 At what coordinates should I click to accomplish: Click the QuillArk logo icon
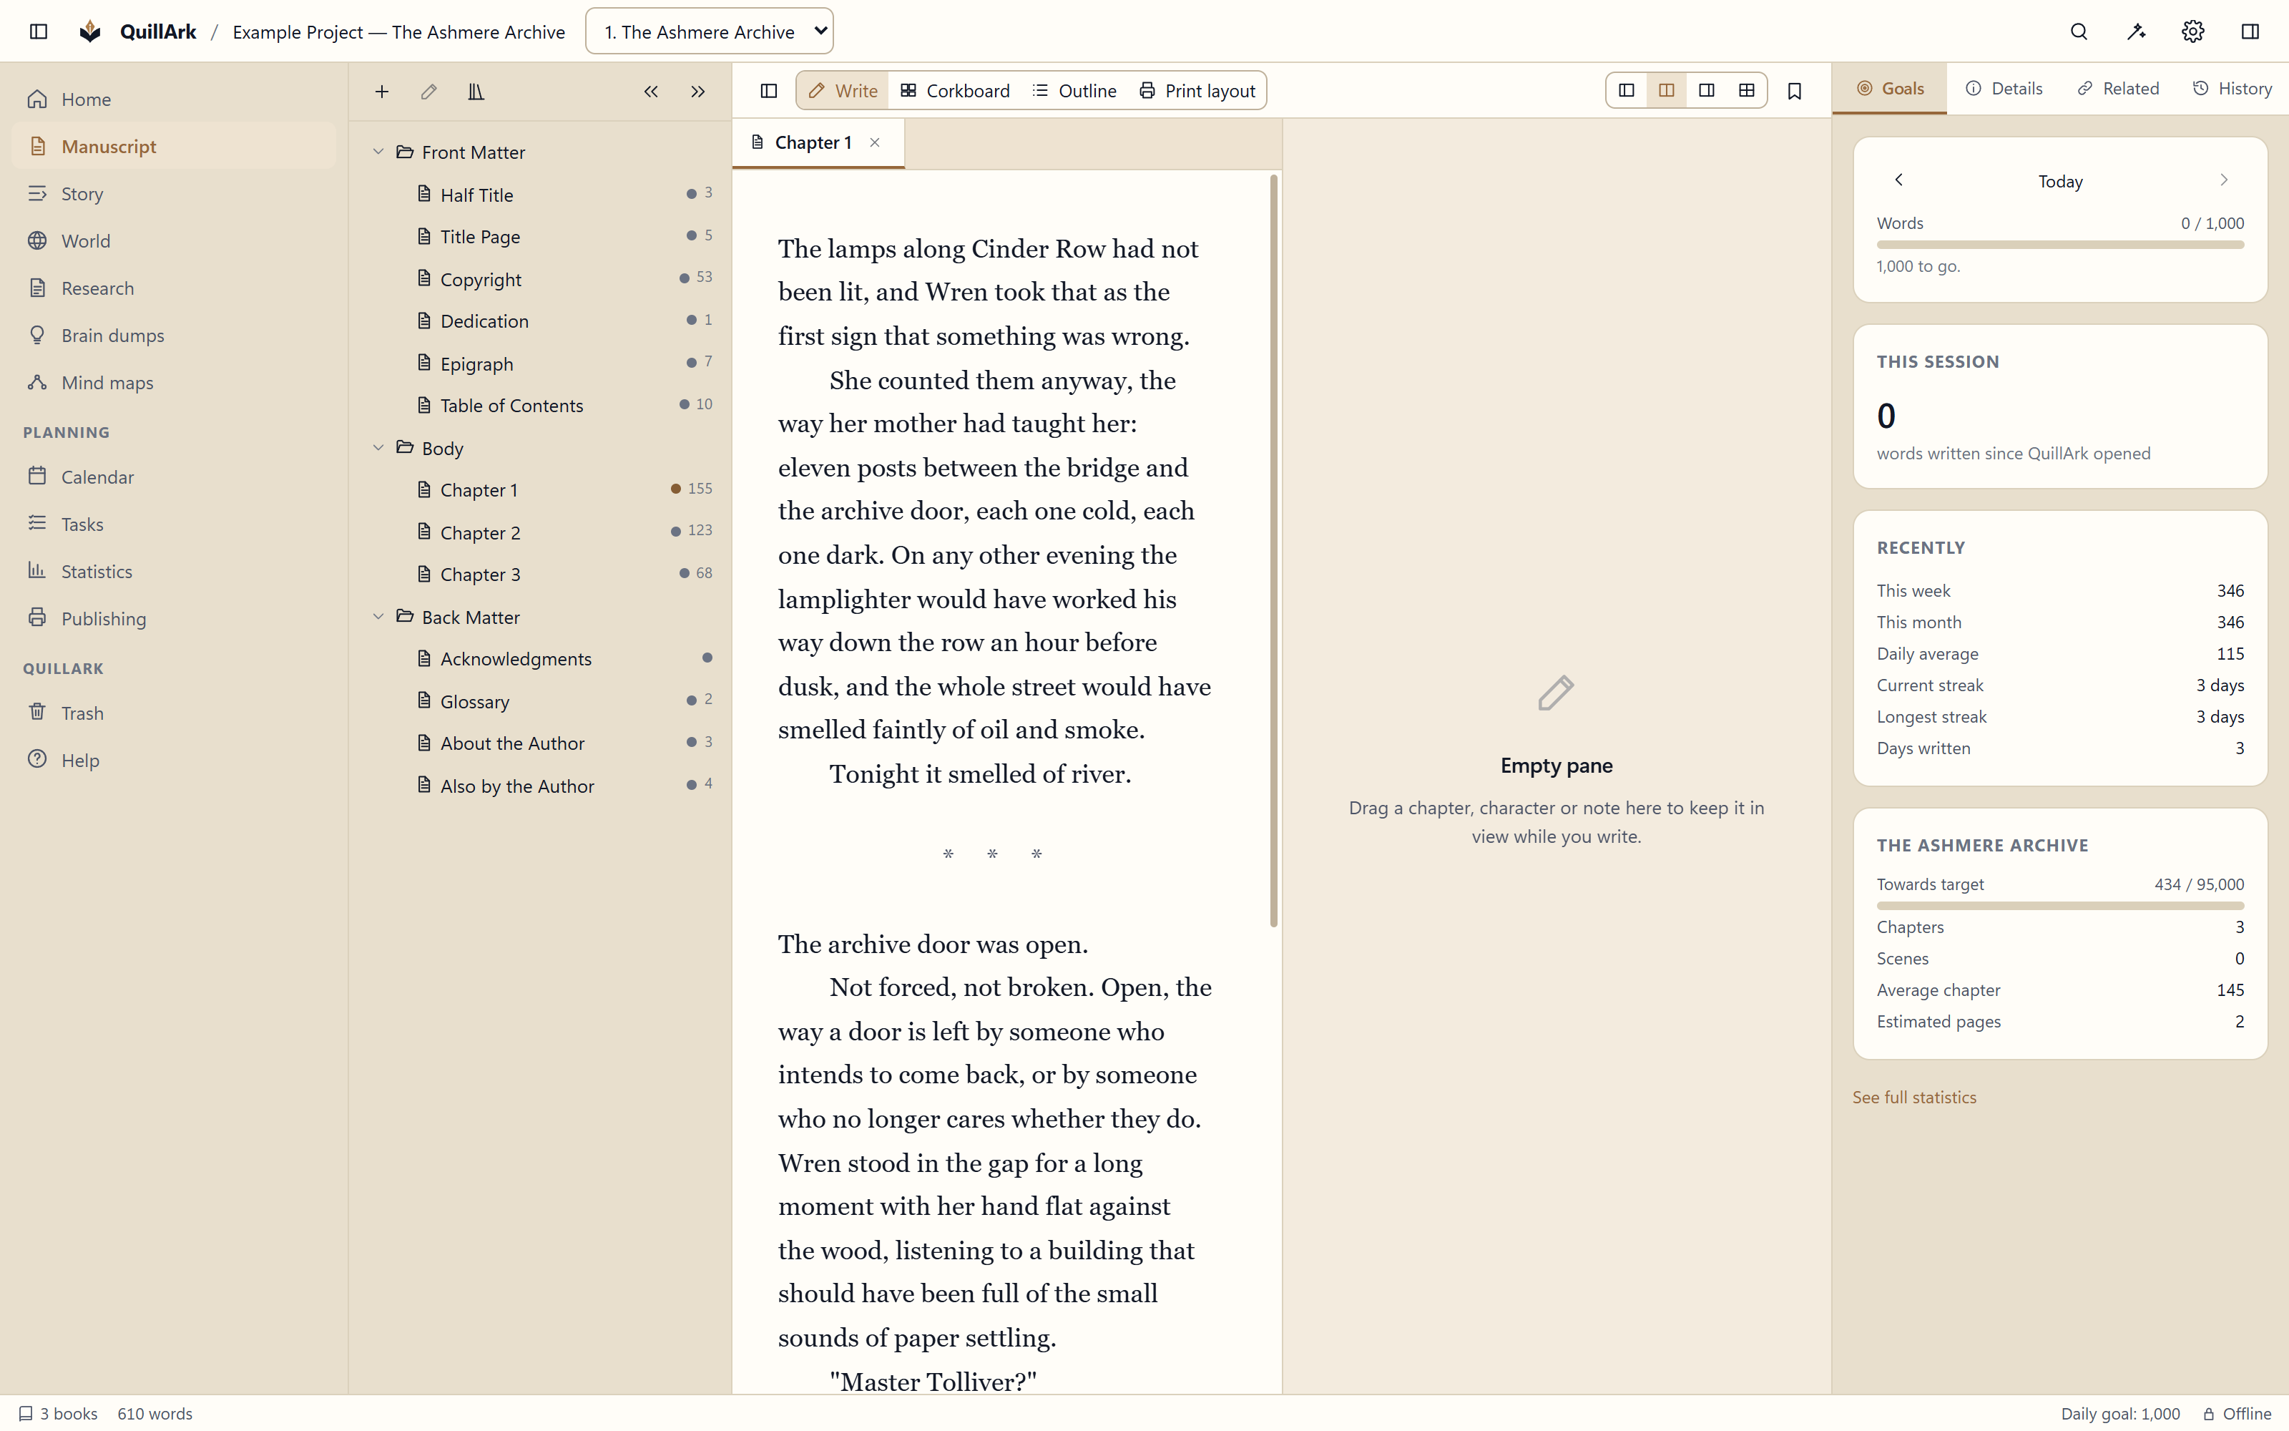tap(90, 31)
